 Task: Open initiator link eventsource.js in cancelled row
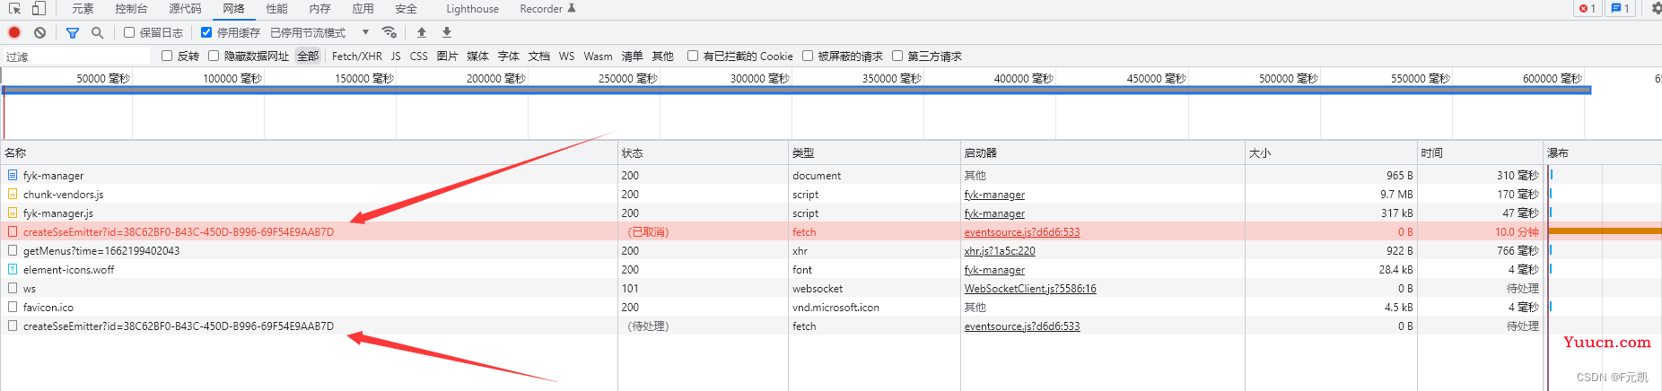1022,231
